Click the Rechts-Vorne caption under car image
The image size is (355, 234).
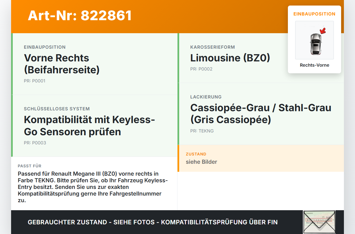[x=315, y=65]
